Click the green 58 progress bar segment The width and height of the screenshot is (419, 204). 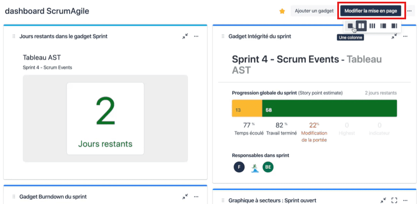coord(330,108)
